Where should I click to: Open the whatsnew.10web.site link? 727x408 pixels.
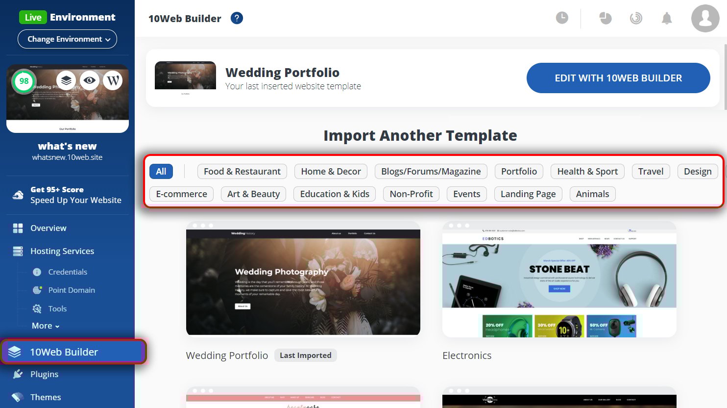pos(67,158)
